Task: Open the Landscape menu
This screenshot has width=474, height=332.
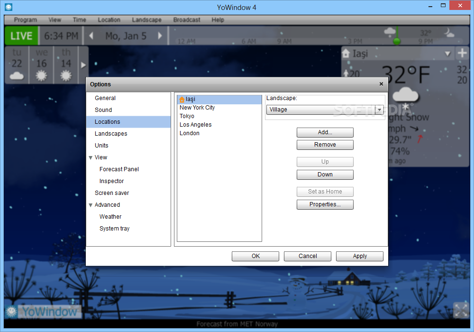Action: (x=146, y=19)
